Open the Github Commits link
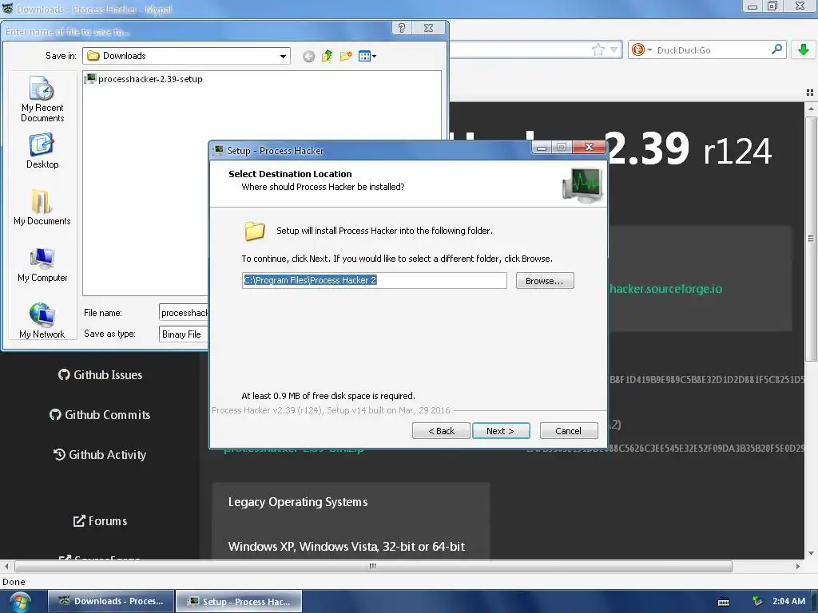 (100, 415)
